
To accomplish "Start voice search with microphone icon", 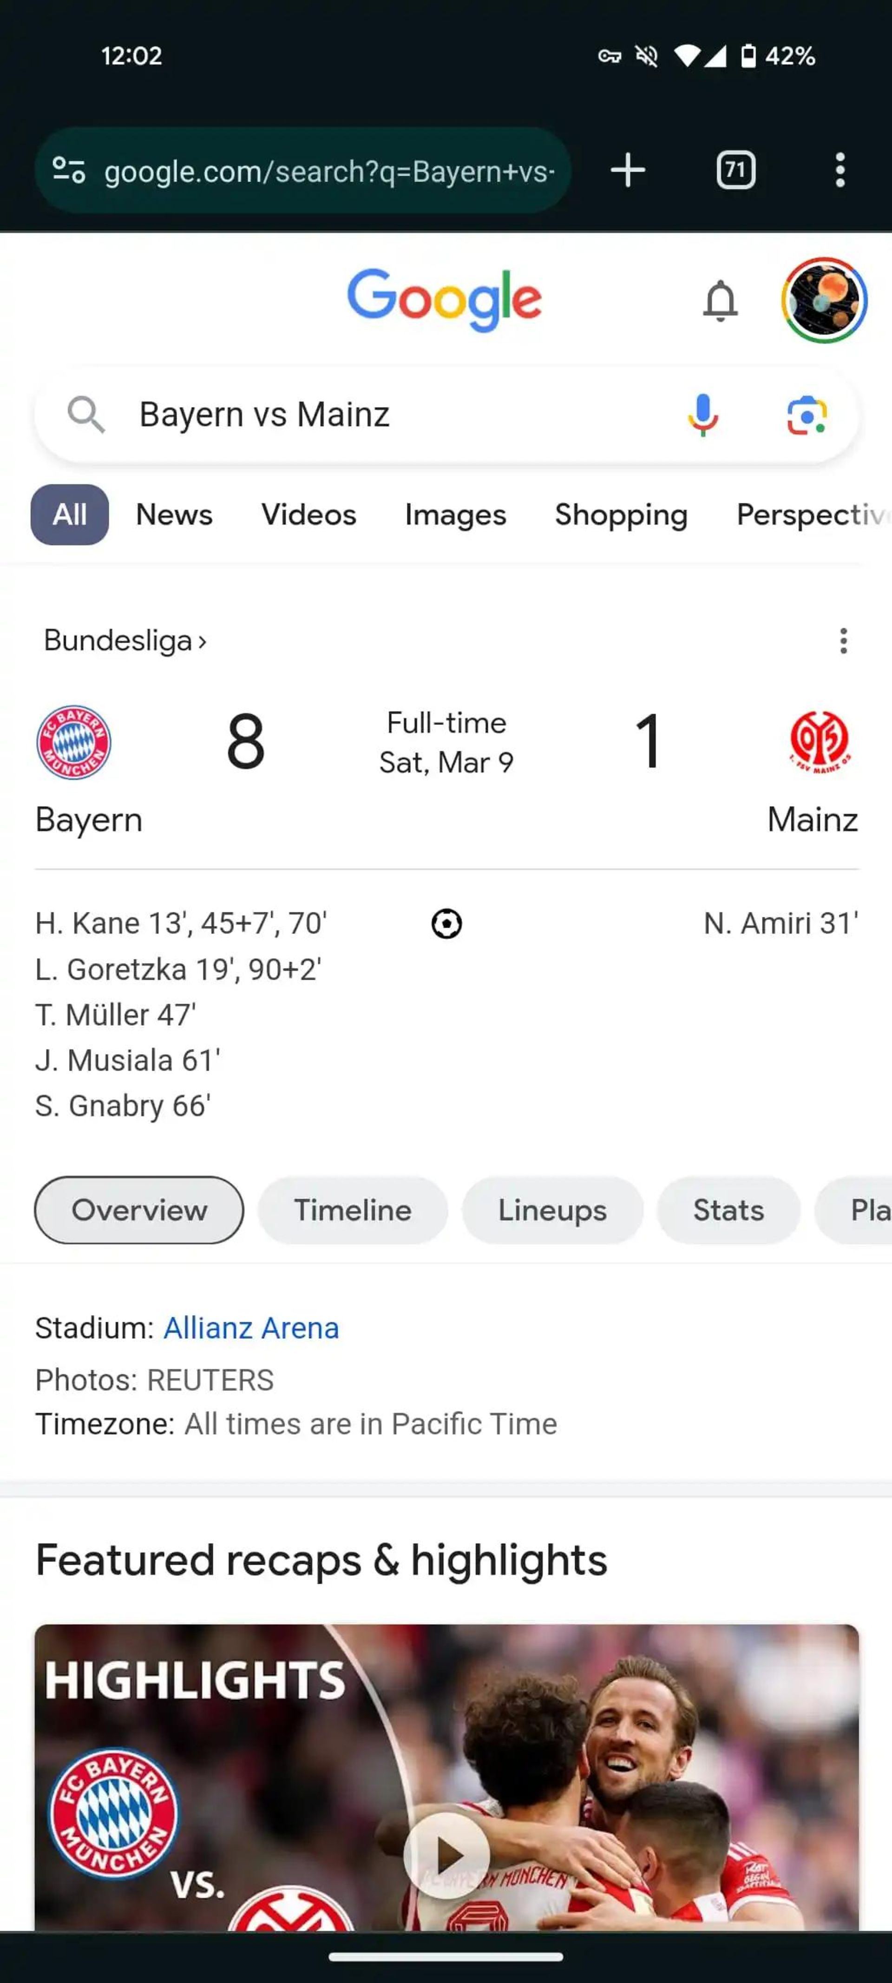I will (x=702, y=415).
